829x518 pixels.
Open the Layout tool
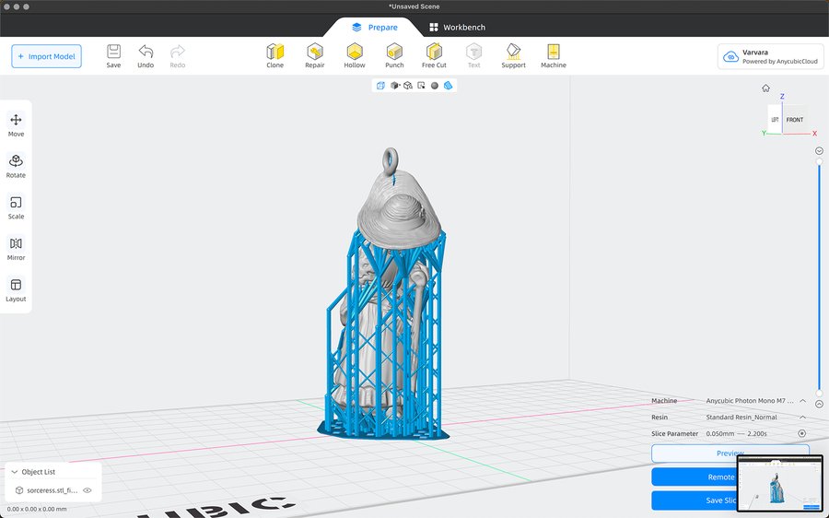tap(16, 289)
